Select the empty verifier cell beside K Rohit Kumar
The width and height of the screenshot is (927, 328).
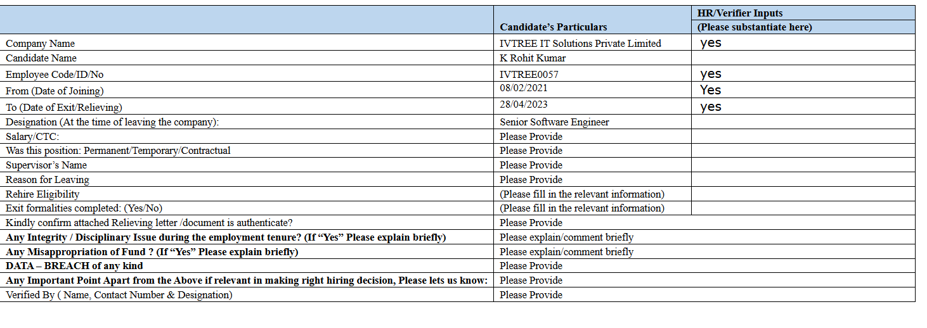tap(803, 58)
